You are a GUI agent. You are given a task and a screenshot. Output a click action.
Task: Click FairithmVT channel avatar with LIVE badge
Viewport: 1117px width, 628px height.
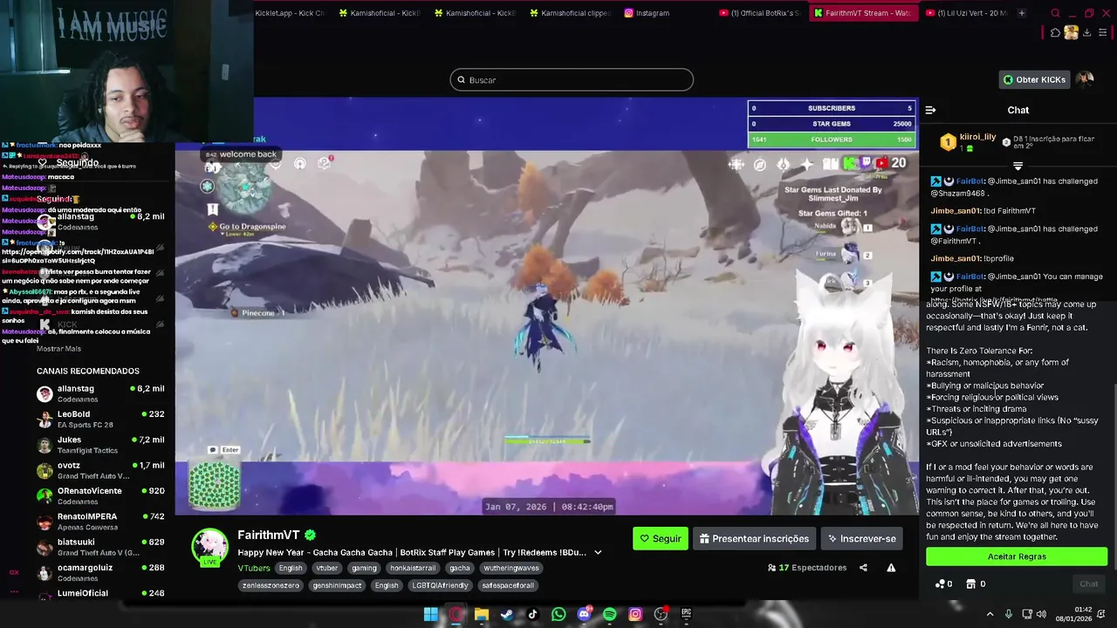point(210,548)
